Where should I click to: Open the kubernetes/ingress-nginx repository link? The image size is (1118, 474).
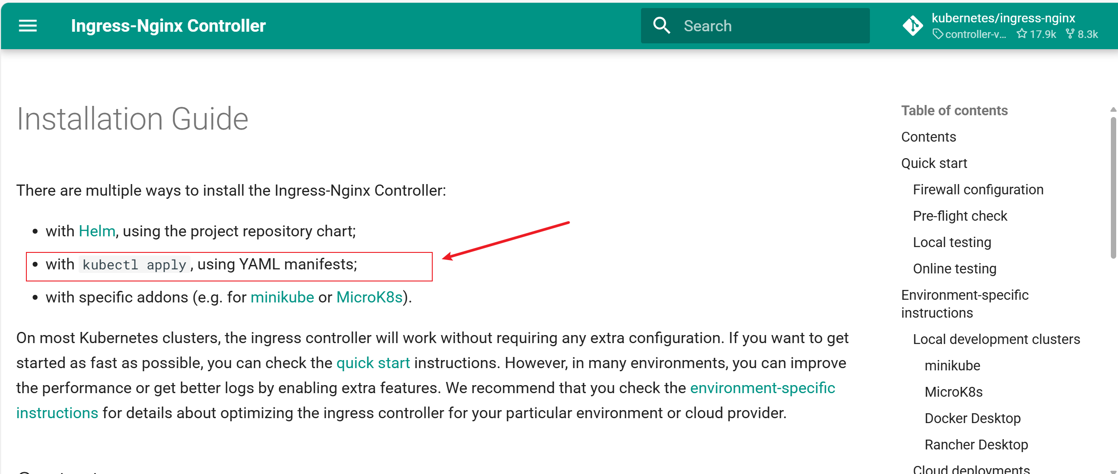1003,18
